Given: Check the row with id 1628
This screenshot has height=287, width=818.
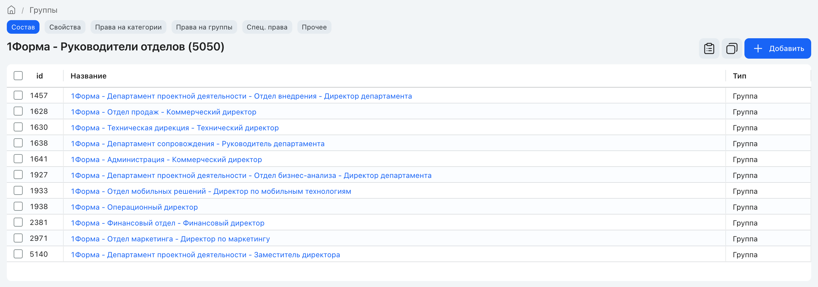Looking at the screenshot, I should pos(18,111).
